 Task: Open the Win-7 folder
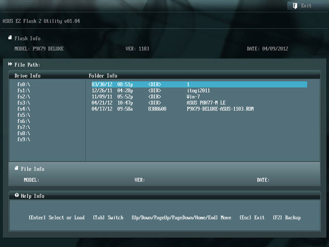pos(193,96)
